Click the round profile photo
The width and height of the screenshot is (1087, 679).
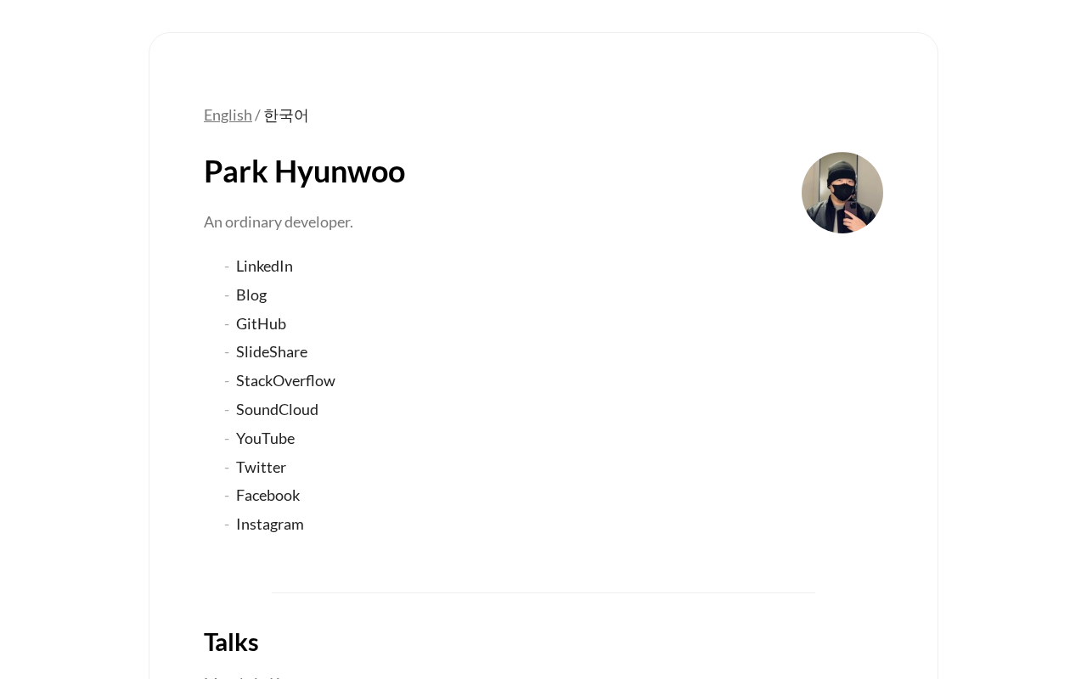click(842, 193)
